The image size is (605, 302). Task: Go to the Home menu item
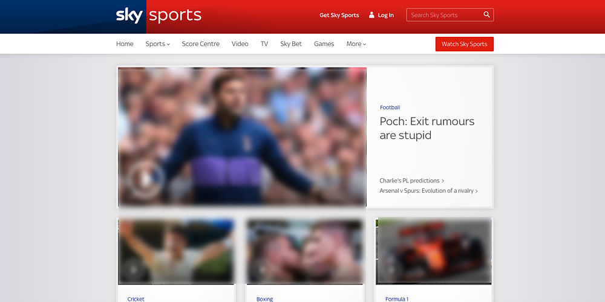(125, 44)
